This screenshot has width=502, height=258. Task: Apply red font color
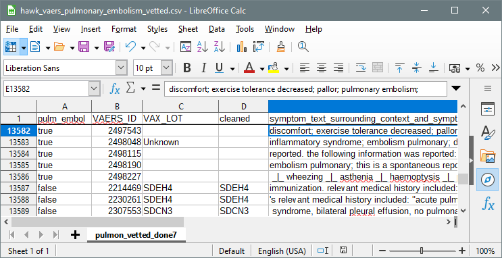[249, 68]
